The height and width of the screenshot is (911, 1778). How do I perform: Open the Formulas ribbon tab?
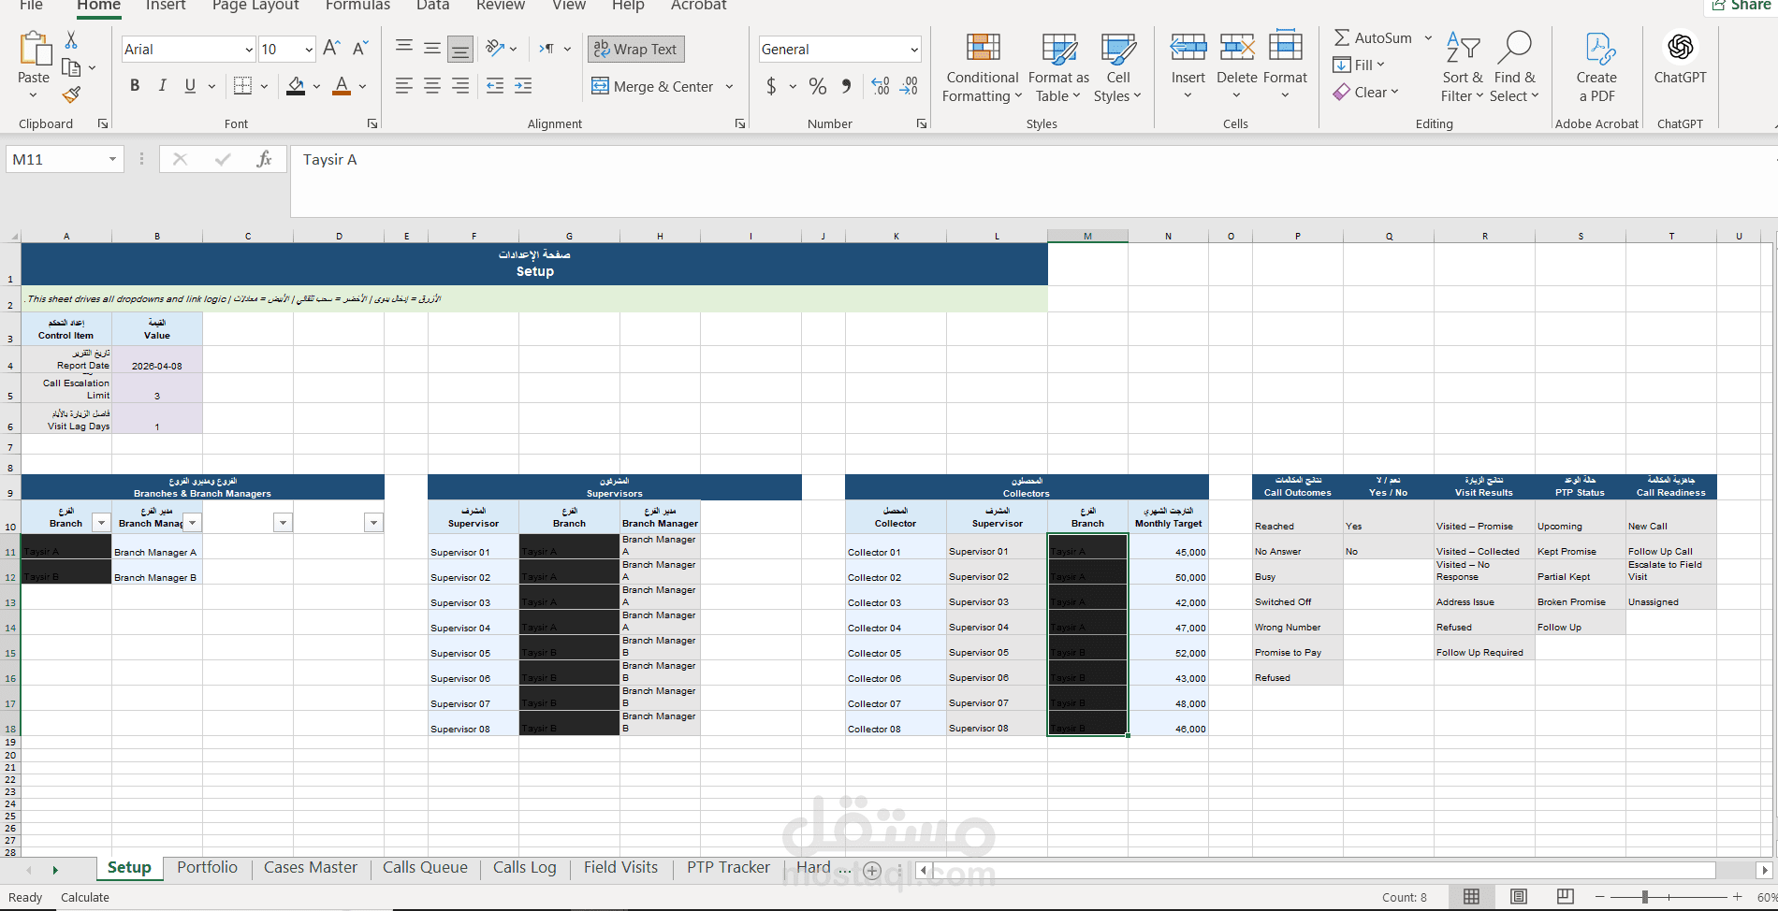point(357,6)
